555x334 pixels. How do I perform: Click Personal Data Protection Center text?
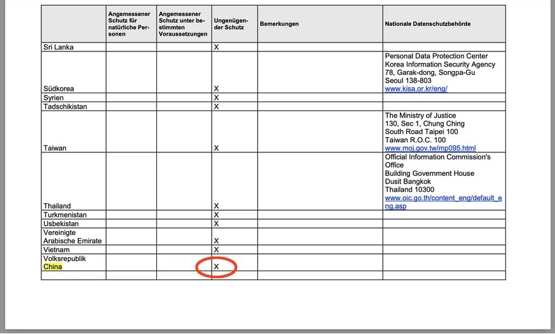click(x=436, y=56)
